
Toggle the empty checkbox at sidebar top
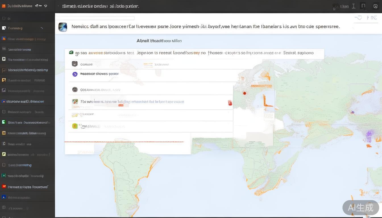4,18
